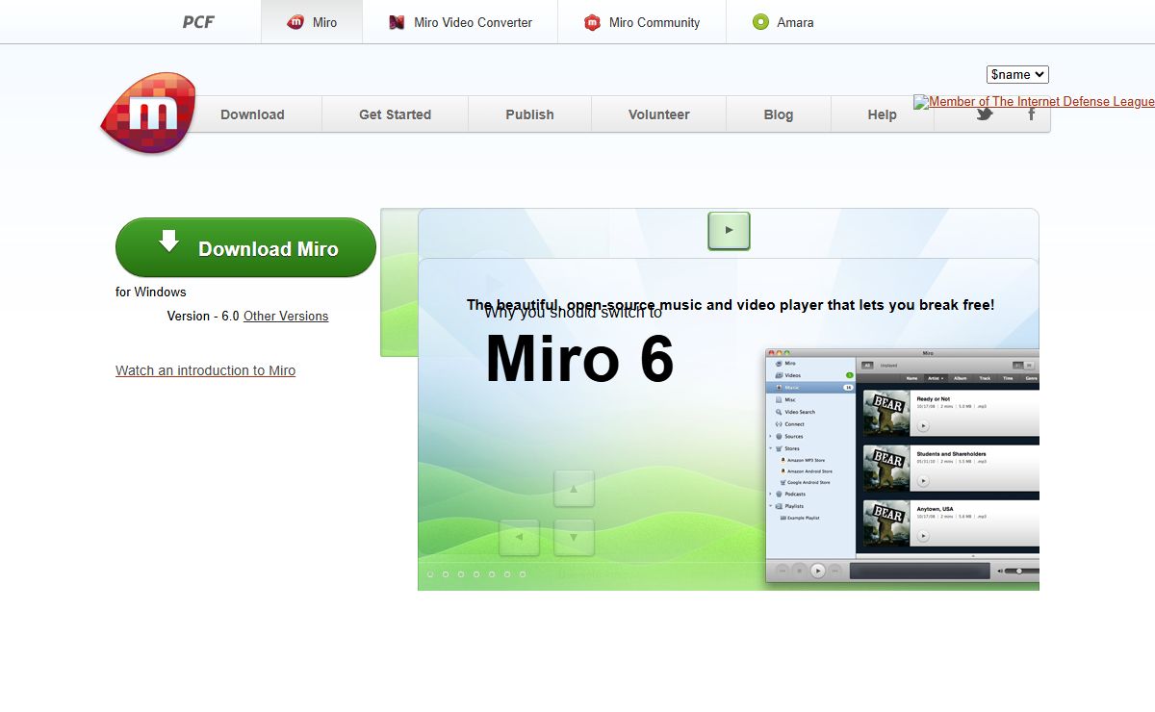Expand Sources in the Miro app sidebar

[770, 437]
